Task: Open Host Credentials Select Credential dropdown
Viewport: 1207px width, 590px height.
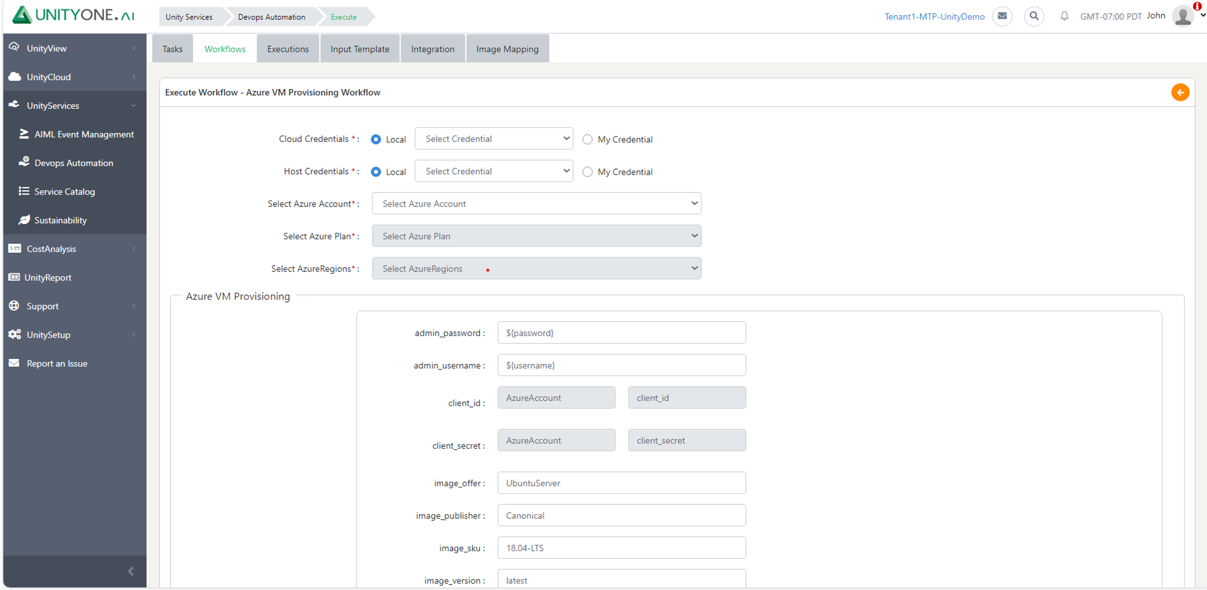Action: click(494, 171)
